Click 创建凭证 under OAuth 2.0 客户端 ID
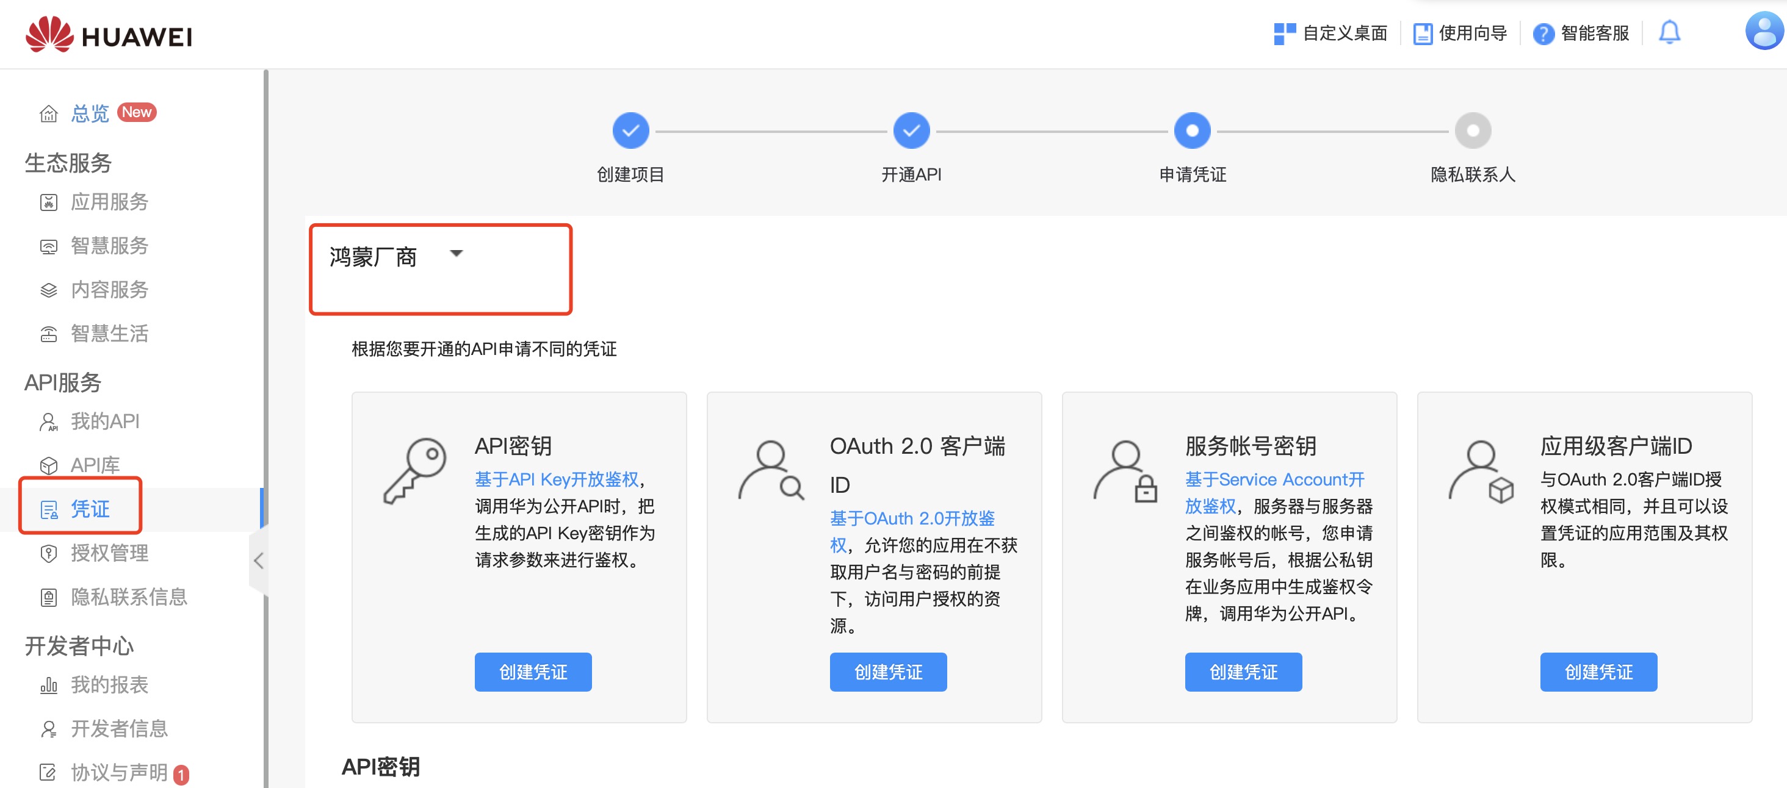The width and height of the screenshot is (1787, 788). (x=888, y=672)
